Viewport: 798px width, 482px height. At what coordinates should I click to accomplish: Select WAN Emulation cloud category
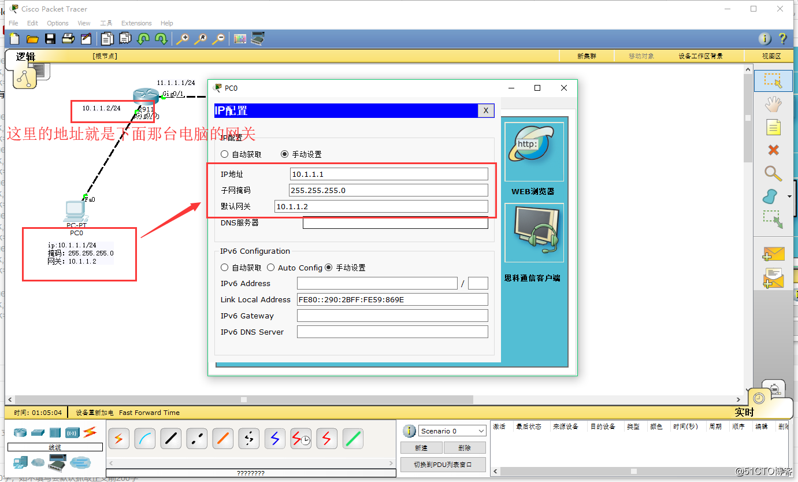(38, 462)
